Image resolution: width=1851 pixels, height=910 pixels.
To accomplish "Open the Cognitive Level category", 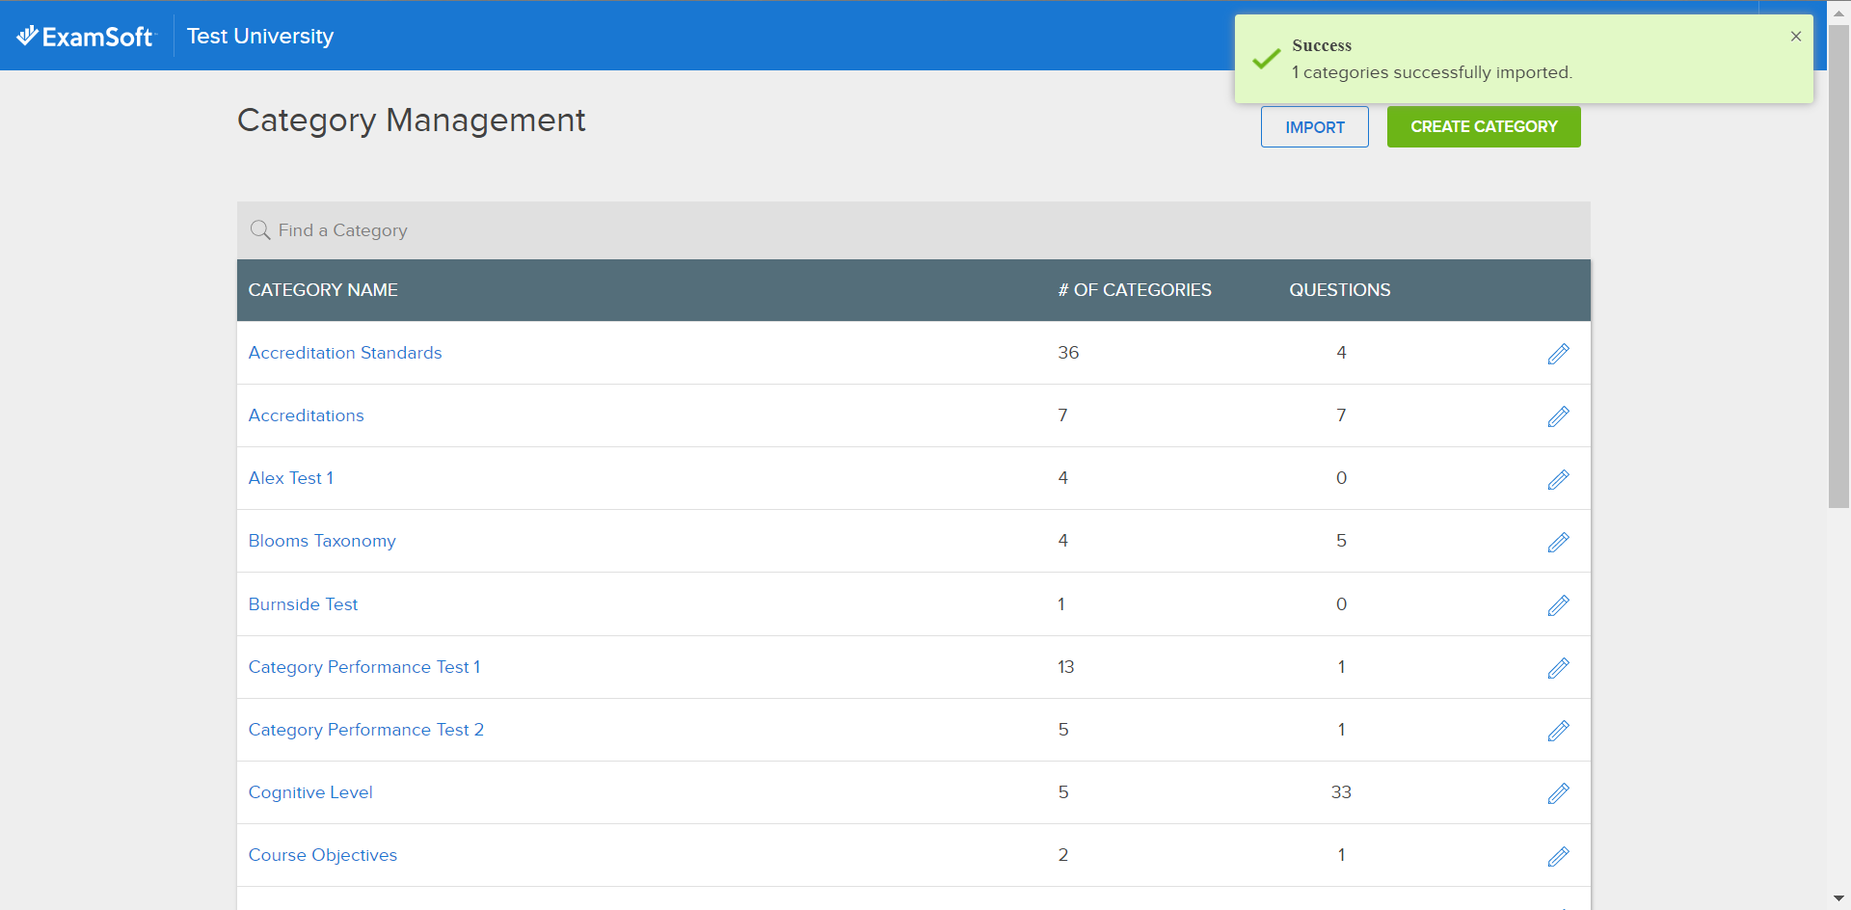I will pyautogui.click(x=310, y=792).
